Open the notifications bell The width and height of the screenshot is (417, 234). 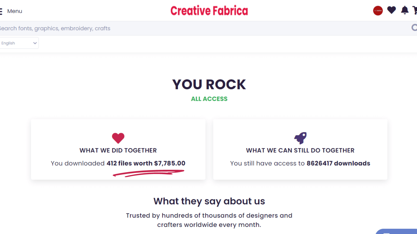coord(405,10)
